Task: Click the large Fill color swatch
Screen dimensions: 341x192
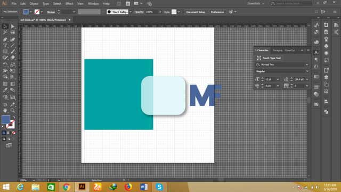Action: click(6, 119)
